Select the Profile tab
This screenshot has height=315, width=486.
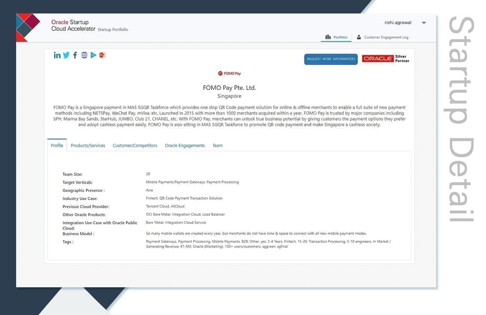57,145
